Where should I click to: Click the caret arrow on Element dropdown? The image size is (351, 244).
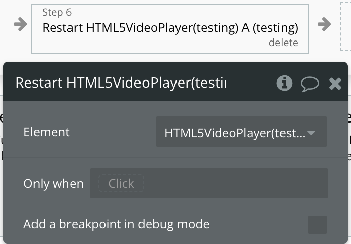311,133
